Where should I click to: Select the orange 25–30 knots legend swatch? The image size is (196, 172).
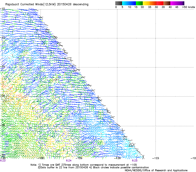(153, 3)
